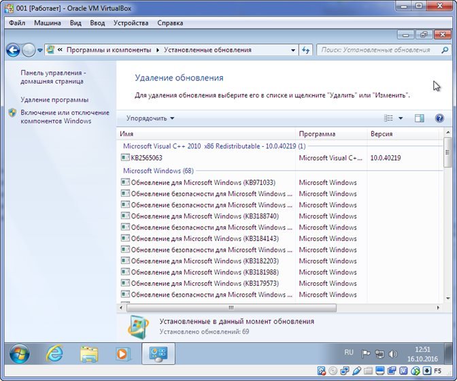
Task: Open the clock showing 12:51
Action: 422,354
